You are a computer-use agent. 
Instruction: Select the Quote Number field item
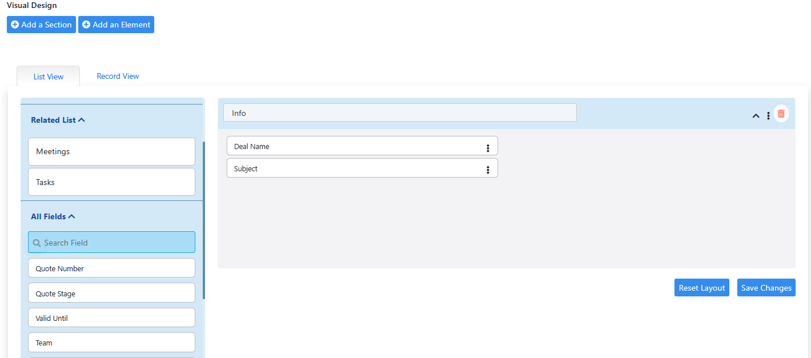pos(111,268)
